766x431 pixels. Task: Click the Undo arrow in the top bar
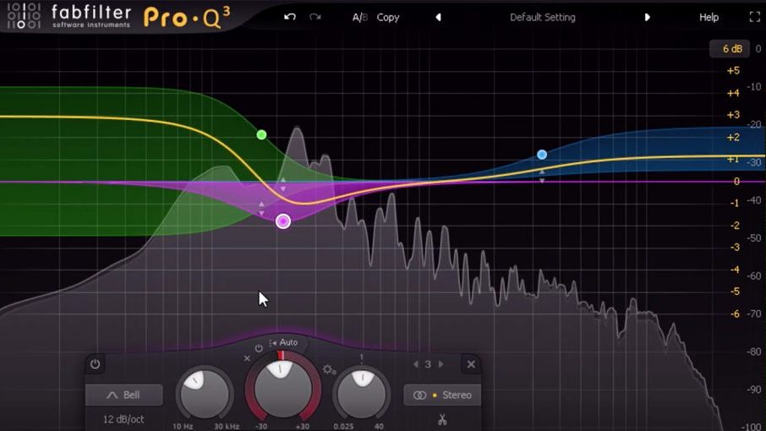pyautogui.click(x=290, y=17)
